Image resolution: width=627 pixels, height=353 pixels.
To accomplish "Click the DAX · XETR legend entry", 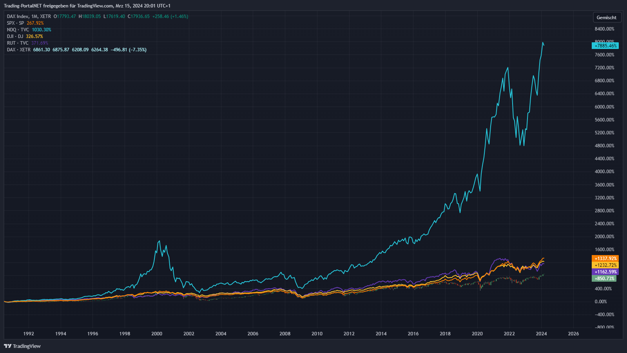I will click(18, 50).
